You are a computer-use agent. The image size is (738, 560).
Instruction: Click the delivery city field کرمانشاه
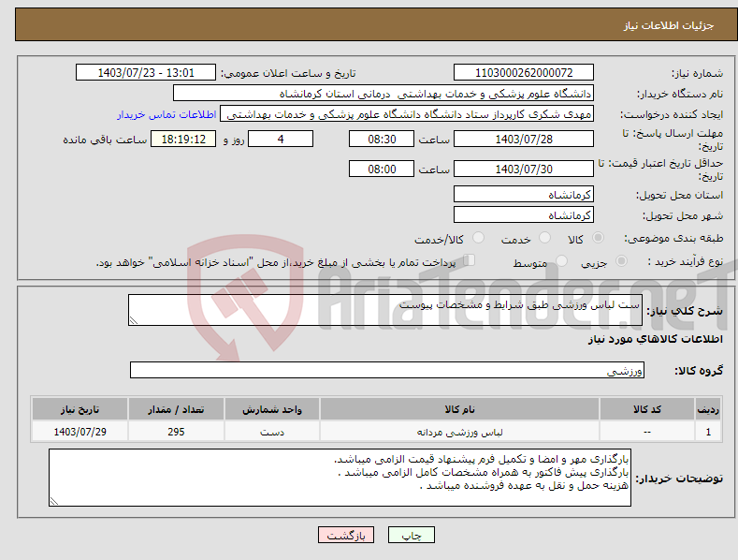click(524, 215)
